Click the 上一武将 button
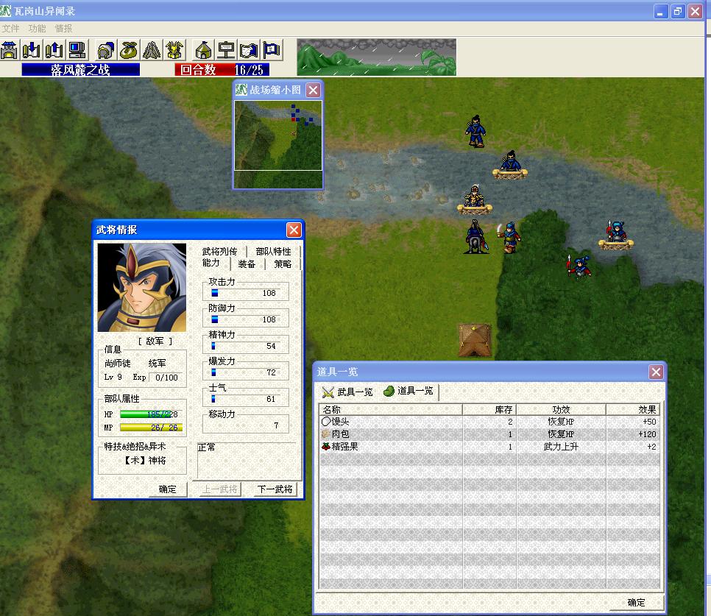 point(220,489)
